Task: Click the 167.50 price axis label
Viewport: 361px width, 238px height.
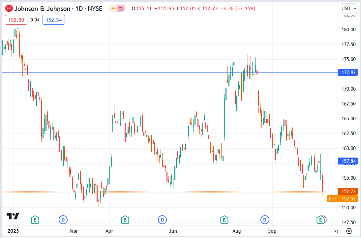Action: [348, 104]
